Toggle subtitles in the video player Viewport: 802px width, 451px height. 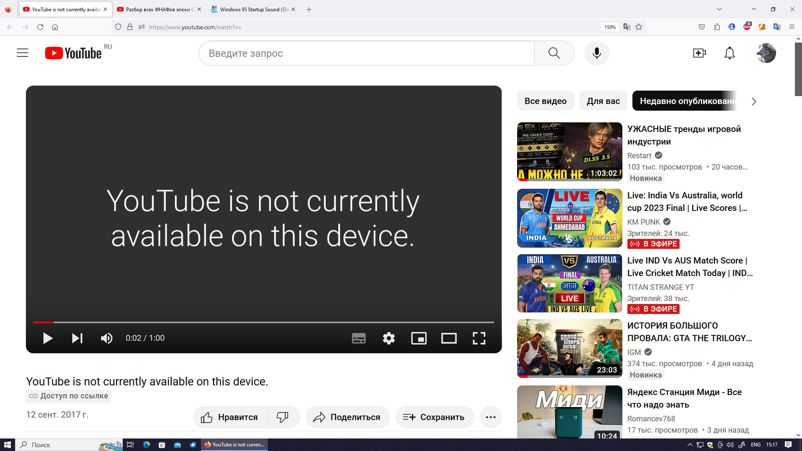[x=358, y=338]
